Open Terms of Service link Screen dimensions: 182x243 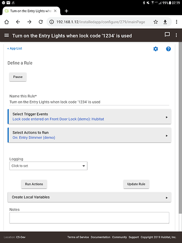tap(78, 237)
